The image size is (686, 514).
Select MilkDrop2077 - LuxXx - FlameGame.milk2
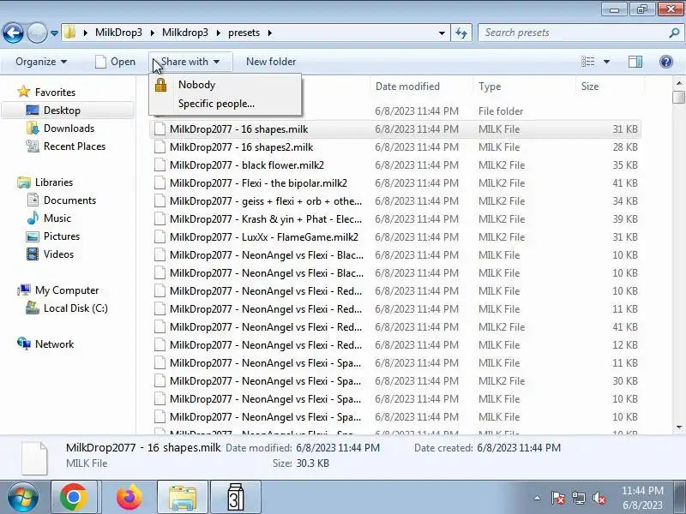point(395,237)
